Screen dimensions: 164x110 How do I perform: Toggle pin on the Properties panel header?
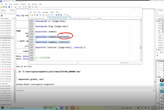160,52
